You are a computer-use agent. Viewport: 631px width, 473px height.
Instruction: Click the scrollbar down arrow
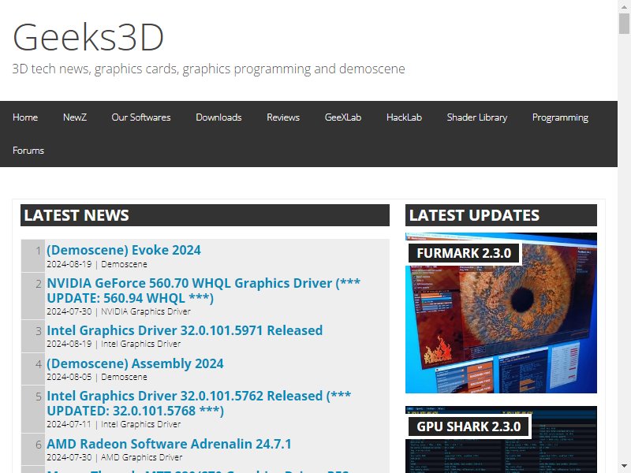624,467
